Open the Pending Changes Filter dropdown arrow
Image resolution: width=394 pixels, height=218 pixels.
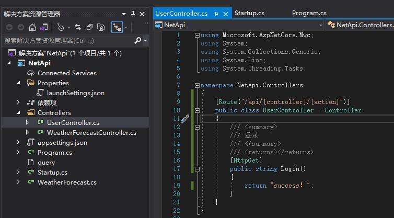(69, 27)
